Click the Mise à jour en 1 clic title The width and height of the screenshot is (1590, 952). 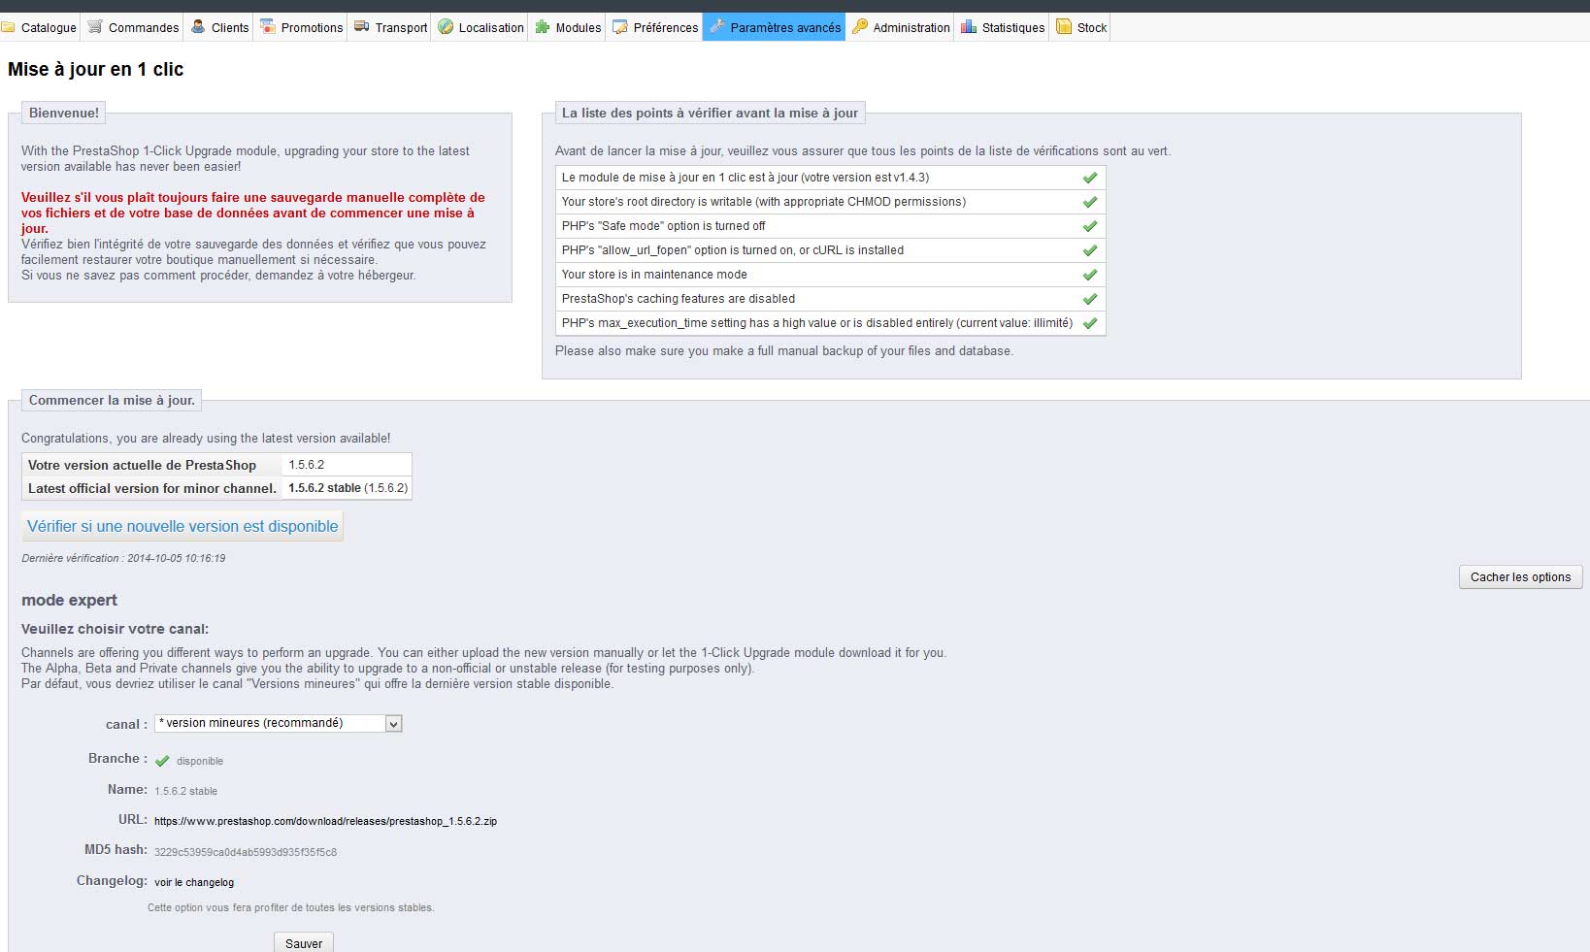click(x=95, y=69)
